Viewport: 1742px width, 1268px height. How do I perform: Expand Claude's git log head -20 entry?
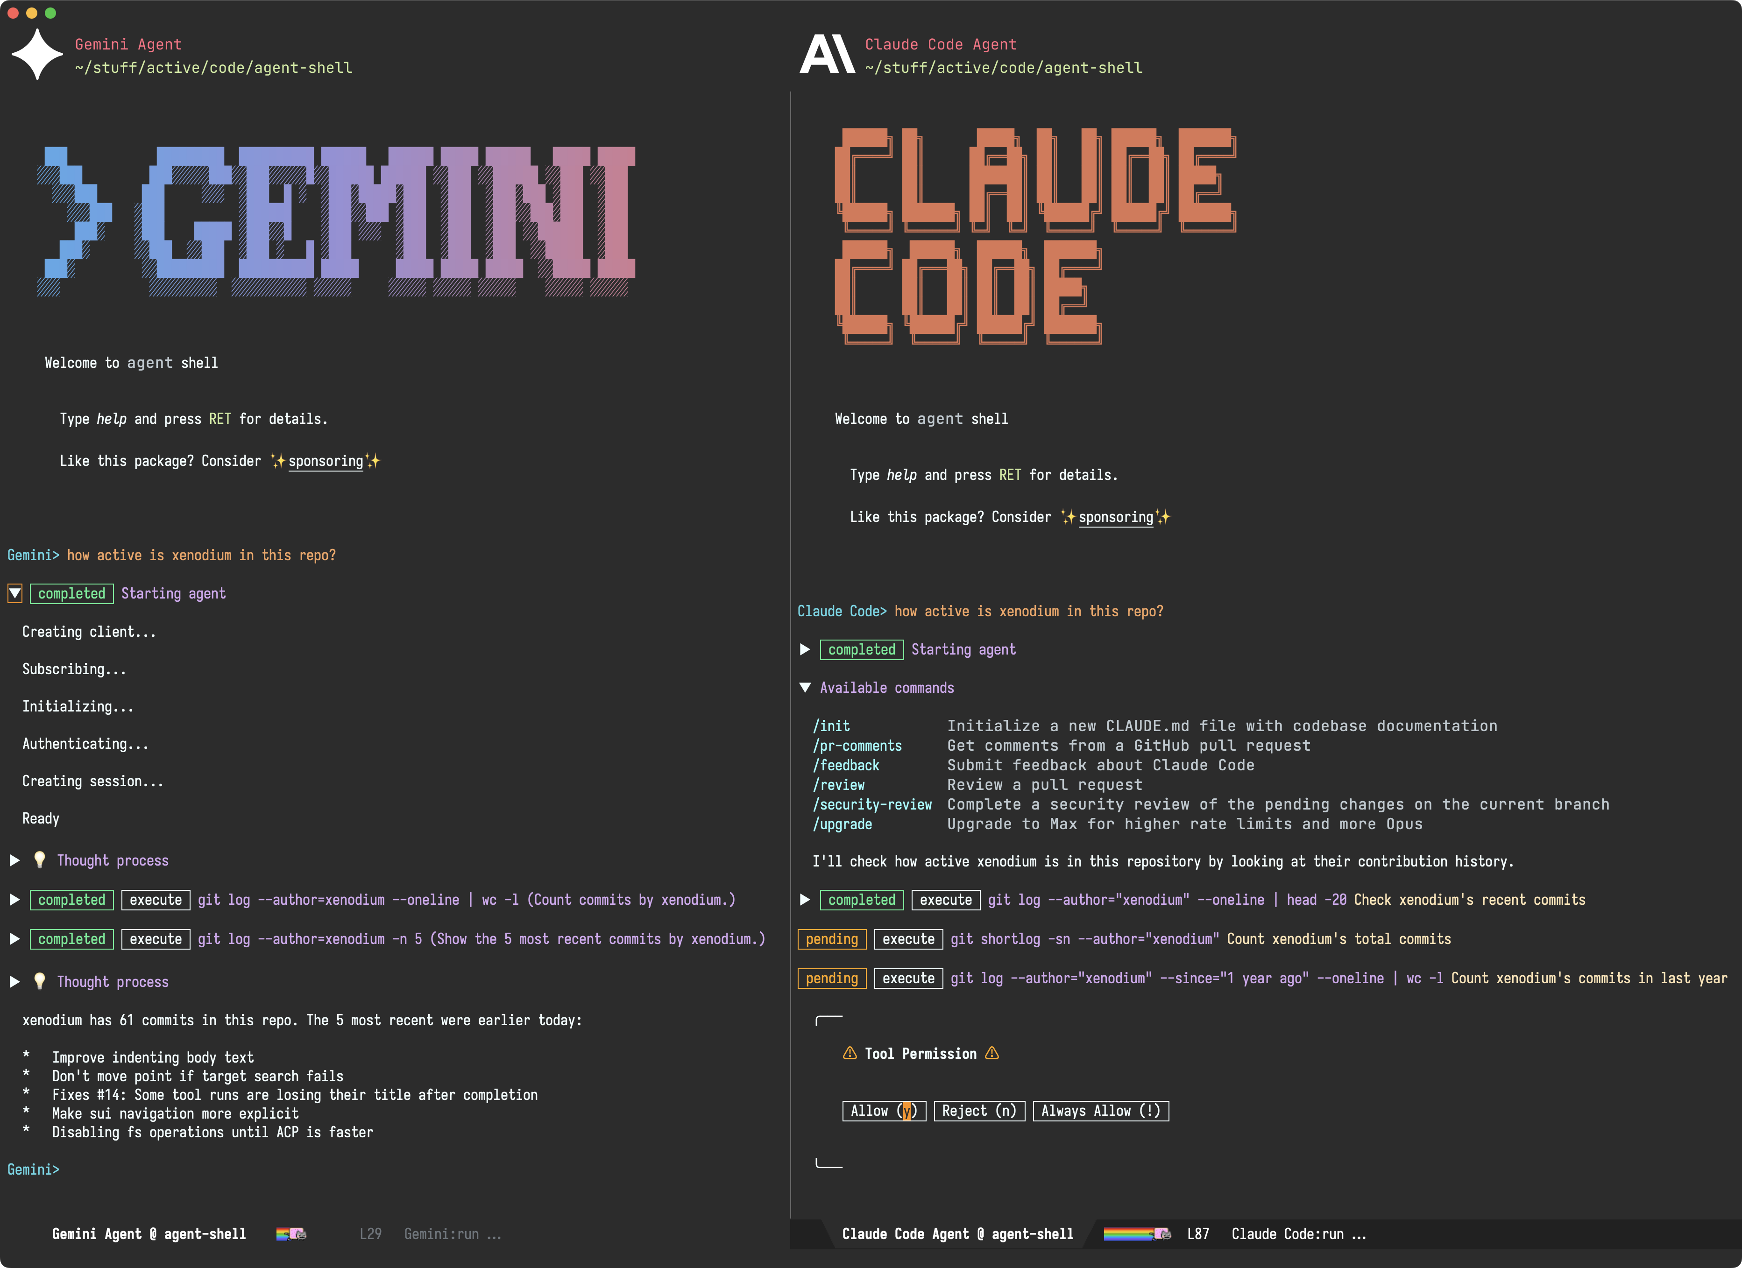805,899
